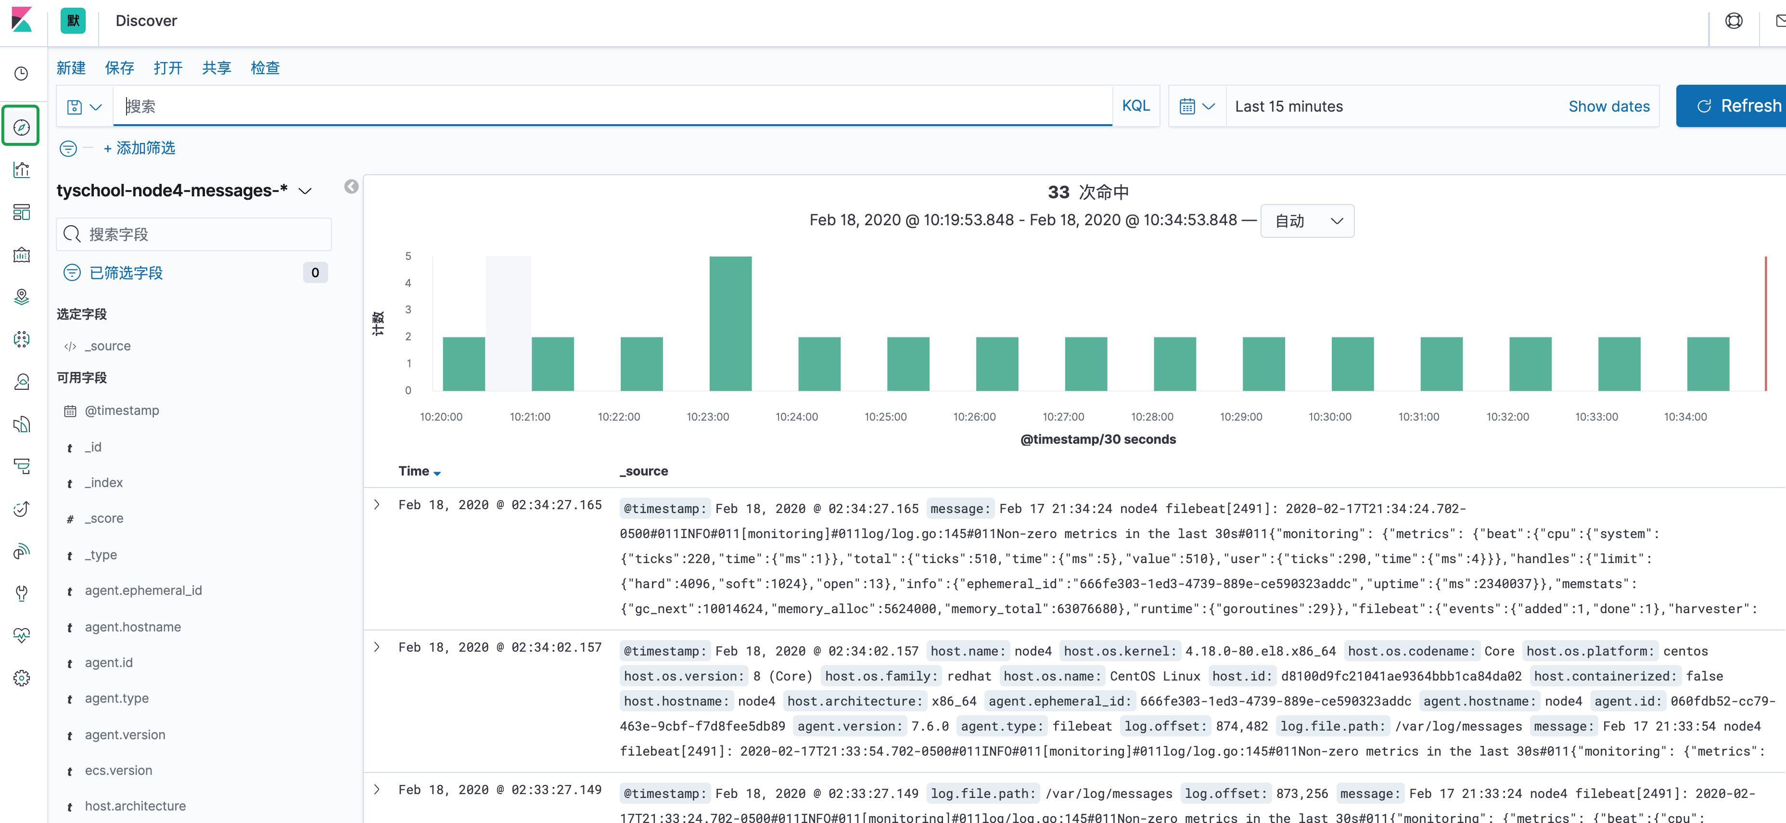Collapse the field list sidebar arrow
This screenshot has height=823, width=1786.
pyautogui.click(x=352, y=187)
